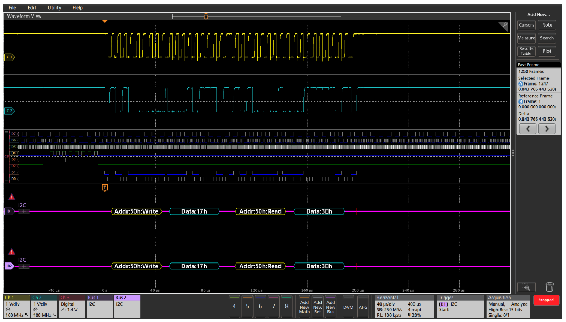The height and width of the screenshot is (322, 566).
Task: Click the Results Table button
Action: [526, 51]
